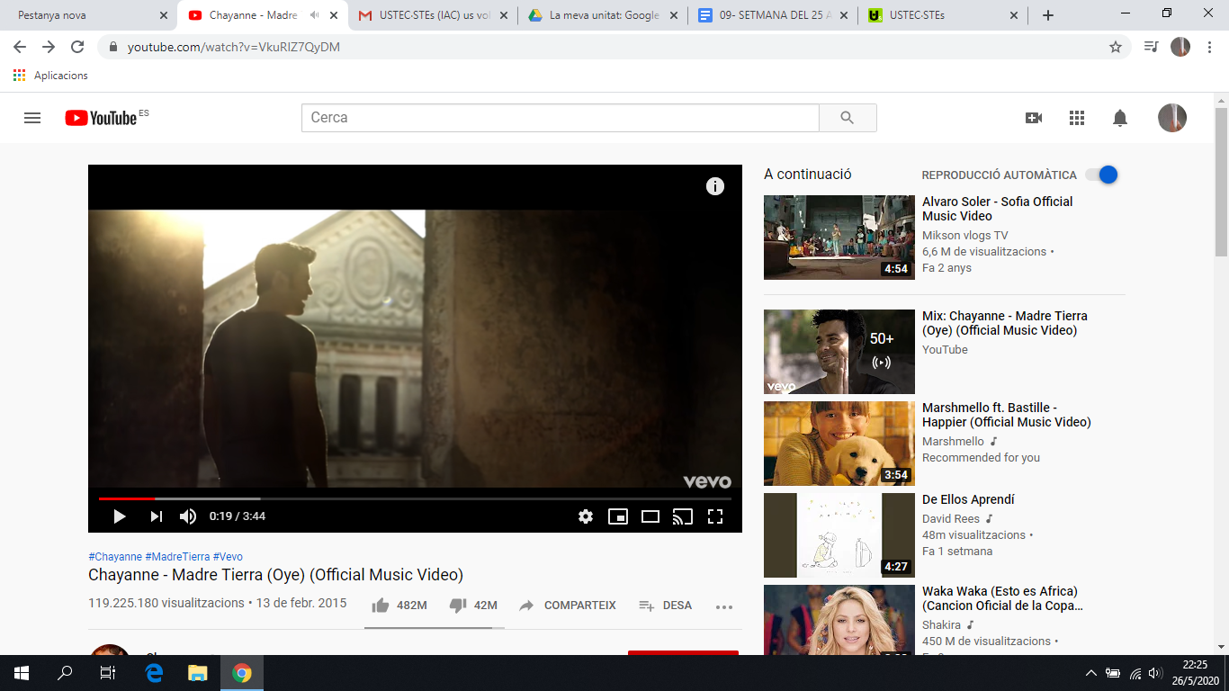Show hidden system tray icons
This screenshot has height=691, width=1229.
(x=1090, y=673)
